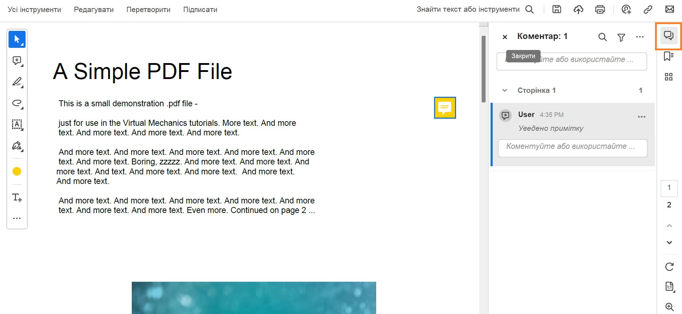The width and height of the screenshot is (682, 314).
Task: Jump to page 2
Action: [x=669, y=205]
